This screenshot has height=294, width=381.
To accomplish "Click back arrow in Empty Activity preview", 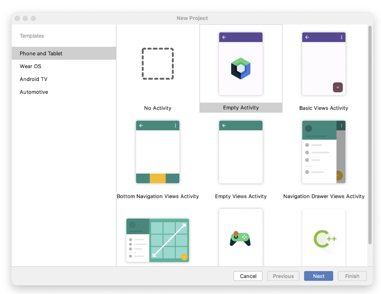I will click(x=224, y=37).
